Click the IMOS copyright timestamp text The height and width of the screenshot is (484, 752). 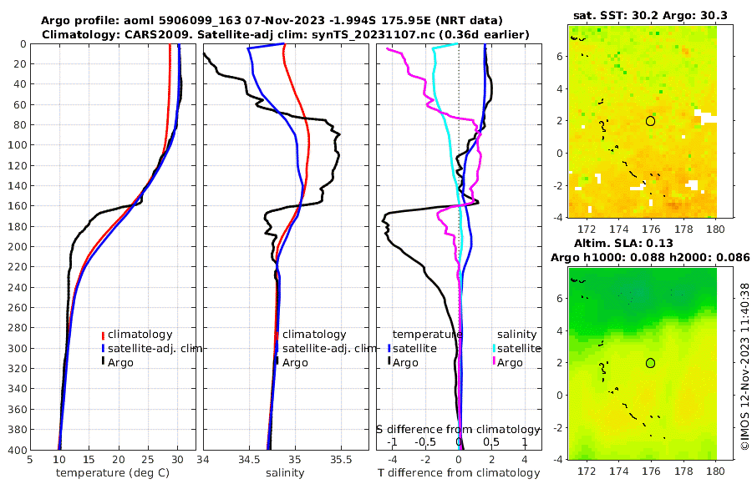coord(744,366)
